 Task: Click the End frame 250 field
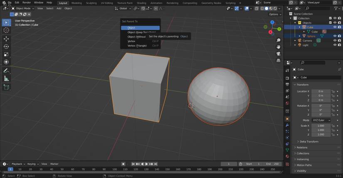tap(273, 164)
